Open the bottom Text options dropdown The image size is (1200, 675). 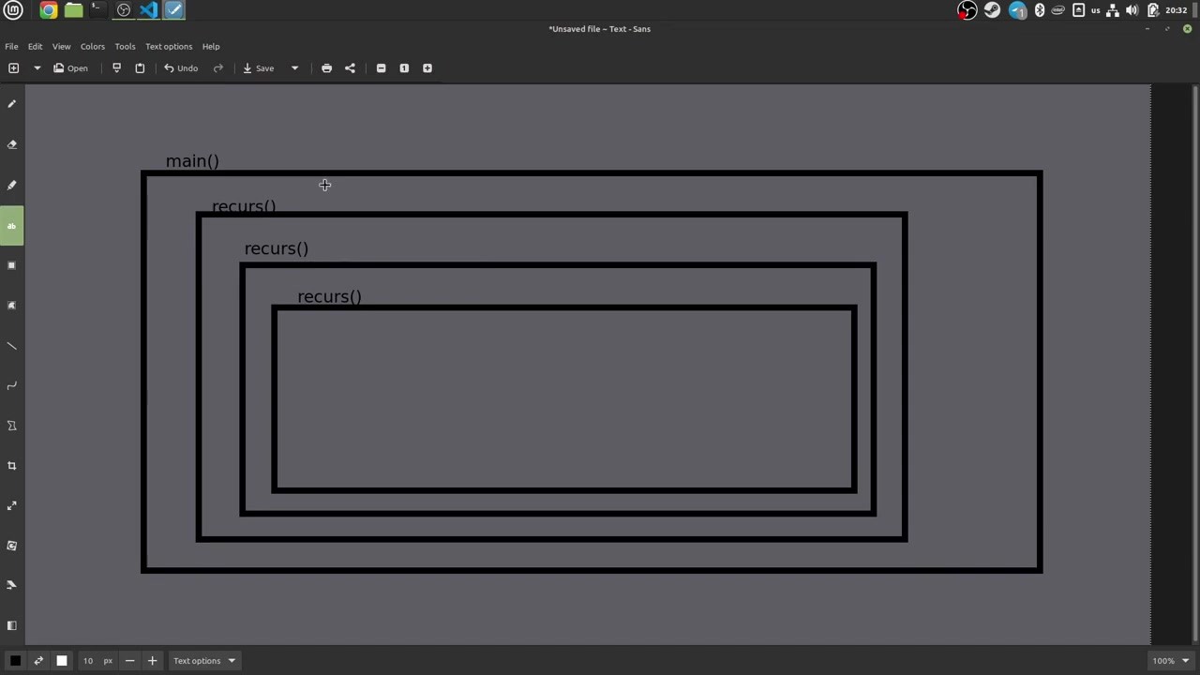point(204,661)
